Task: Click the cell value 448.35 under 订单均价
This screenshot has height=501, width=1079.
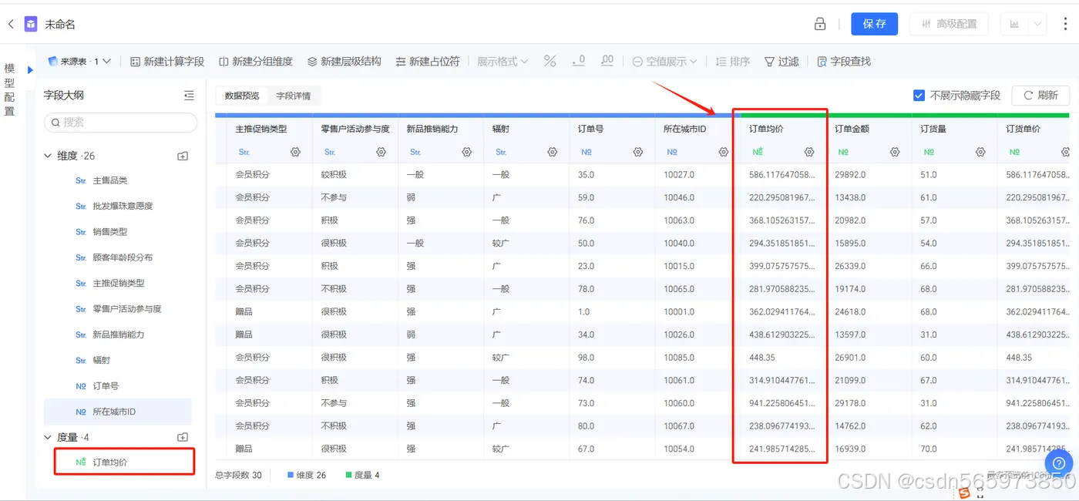Action: [762, 358]
